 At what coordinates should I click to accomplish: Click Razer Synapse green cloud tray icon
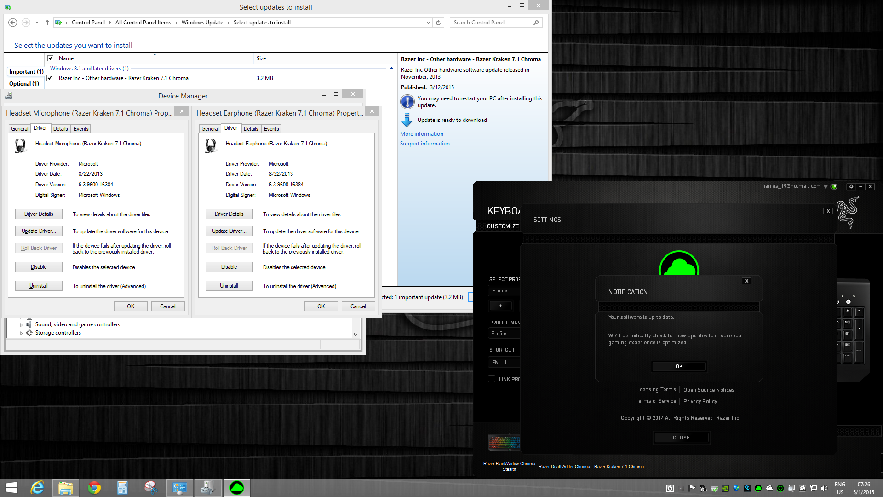[x=758, y=488]
